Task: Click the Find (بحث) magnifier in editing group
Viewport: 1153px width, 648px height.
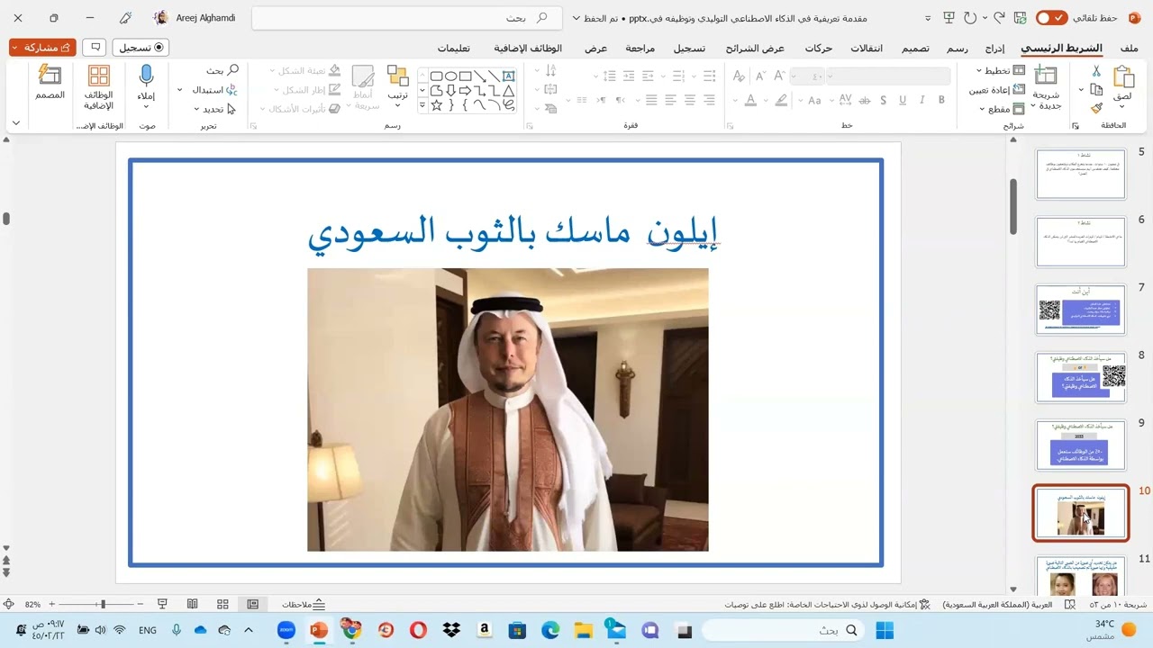Action: [x=232, y=70]
